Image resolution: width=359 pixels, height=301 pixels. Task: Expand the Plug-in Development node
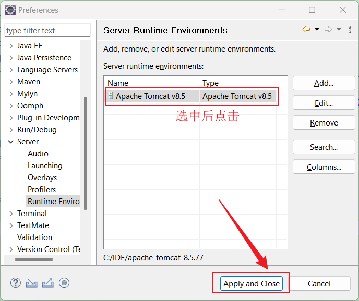pyautogui.click(x=11, y=118)
